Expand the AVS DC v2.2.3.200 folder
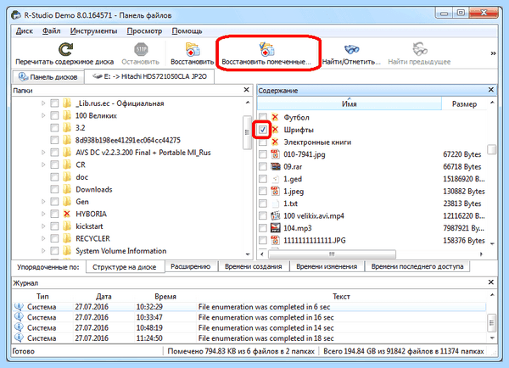Viewport: 509px width, 368px height. click(x=43, y=152)
